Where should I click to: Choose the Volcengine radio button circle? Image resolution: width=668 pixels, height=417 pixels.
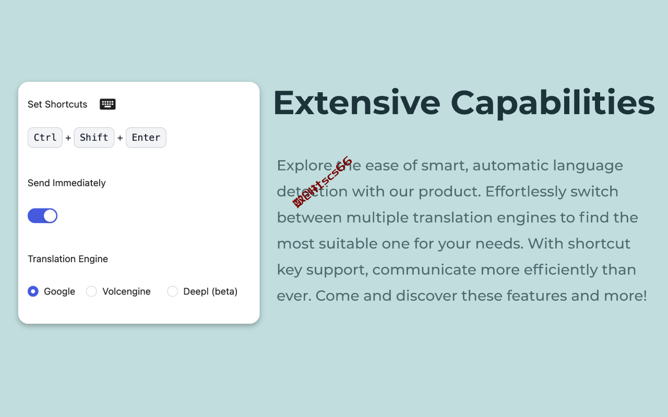[x=91, y=291]
